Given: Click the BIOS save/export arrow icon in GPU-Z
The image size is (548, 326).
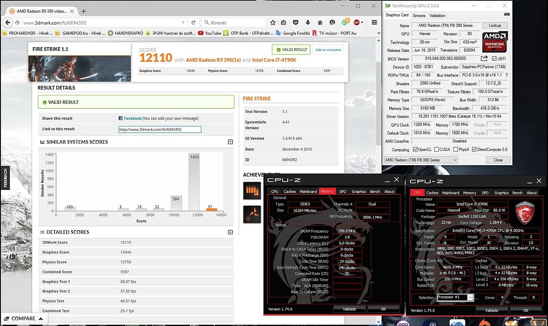Looking at the screenshot, I should (484, 58).
